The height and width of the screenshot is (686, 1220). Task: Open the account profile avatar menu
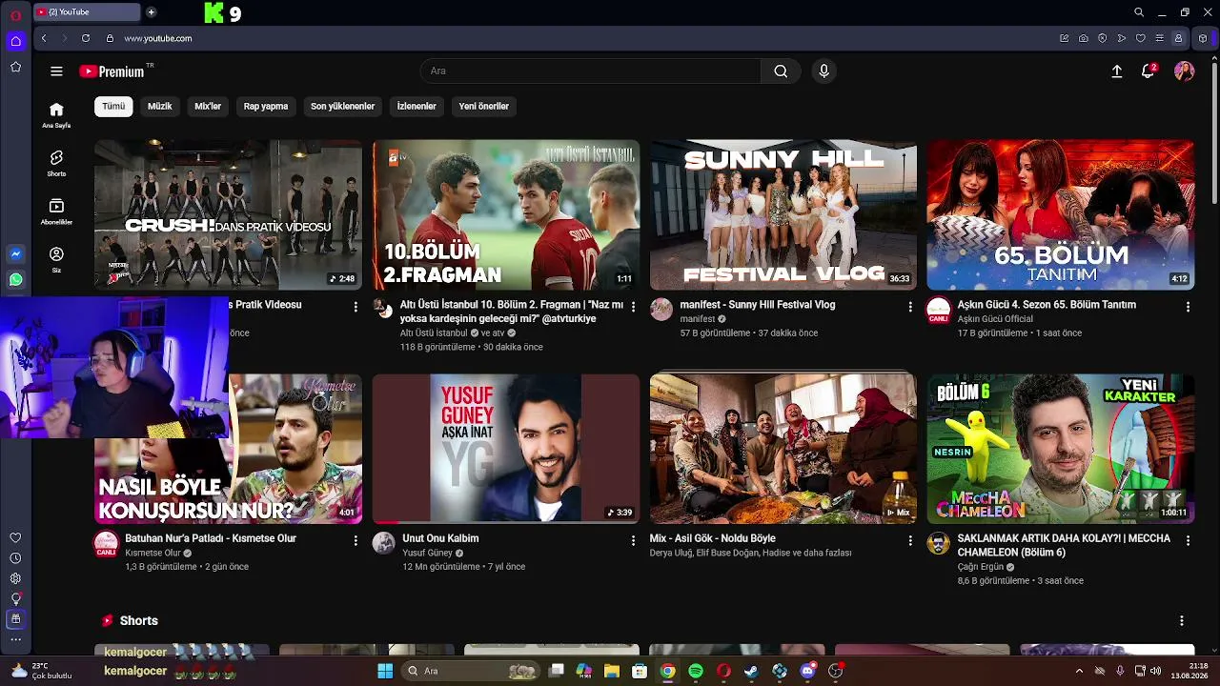pos(1185,71)
